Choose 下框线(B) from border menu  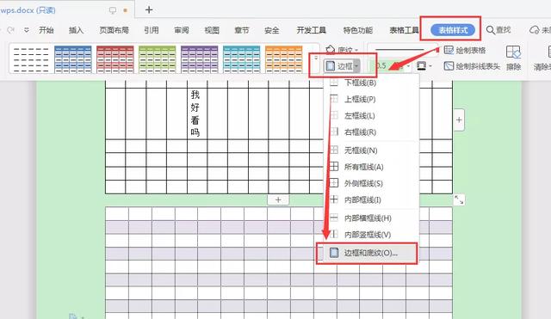coord(371,83)
